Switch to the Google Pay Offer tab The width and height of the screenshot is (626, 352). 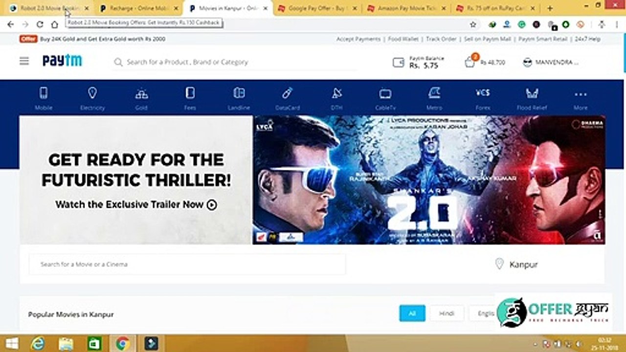[x=316, y=8]
